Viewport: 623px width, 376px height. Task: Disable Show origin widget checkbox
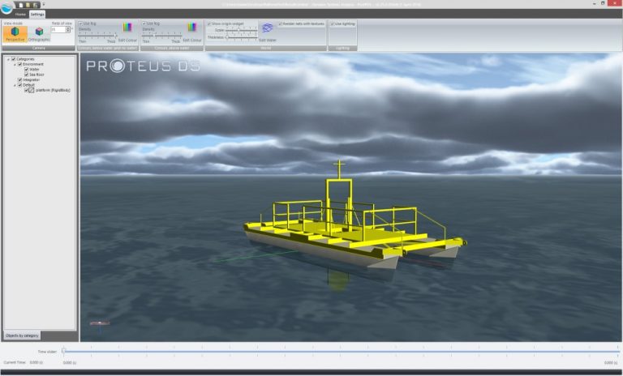click(x=209, y=23)
